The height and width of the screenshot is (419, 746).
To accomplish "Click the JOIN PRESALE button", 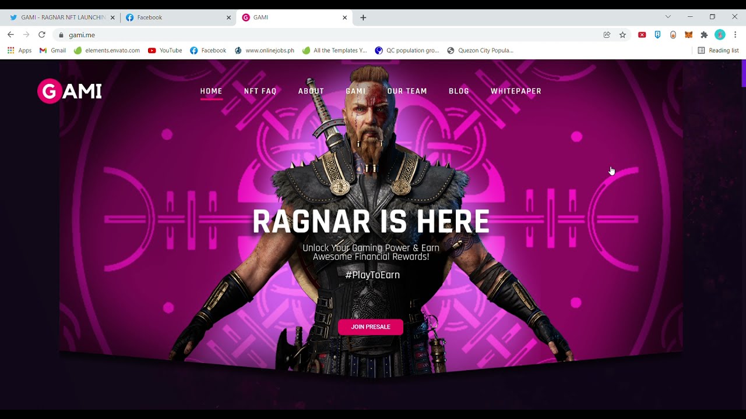I will coord(371,327).
